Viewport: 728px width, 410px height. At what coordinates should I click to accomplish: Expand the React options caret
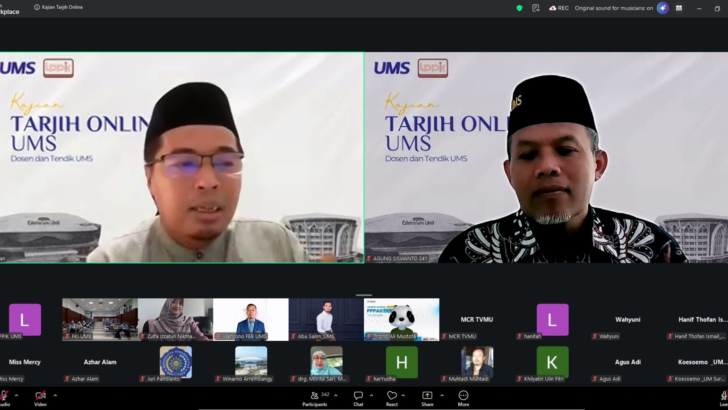point(403,396)
